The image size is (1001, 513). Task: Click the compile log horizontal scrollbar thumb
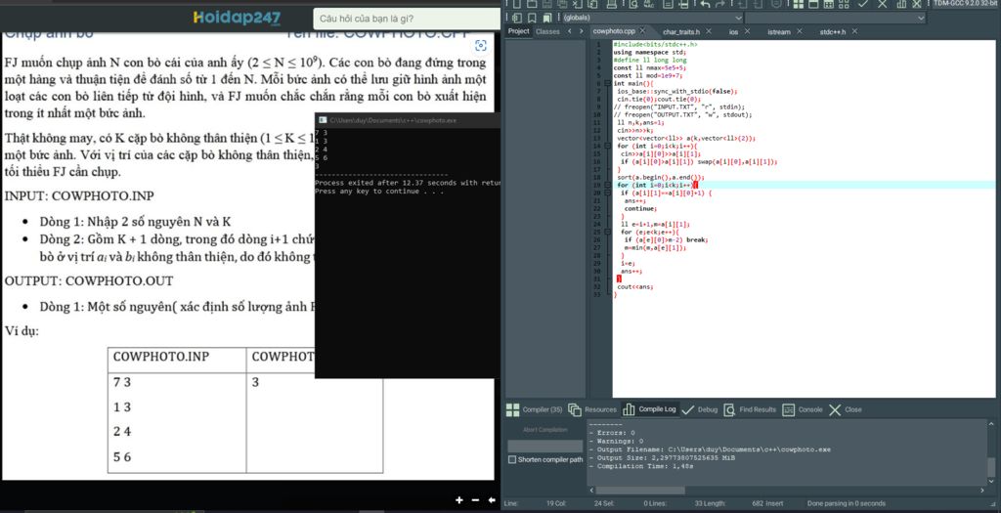pos(640,490)
